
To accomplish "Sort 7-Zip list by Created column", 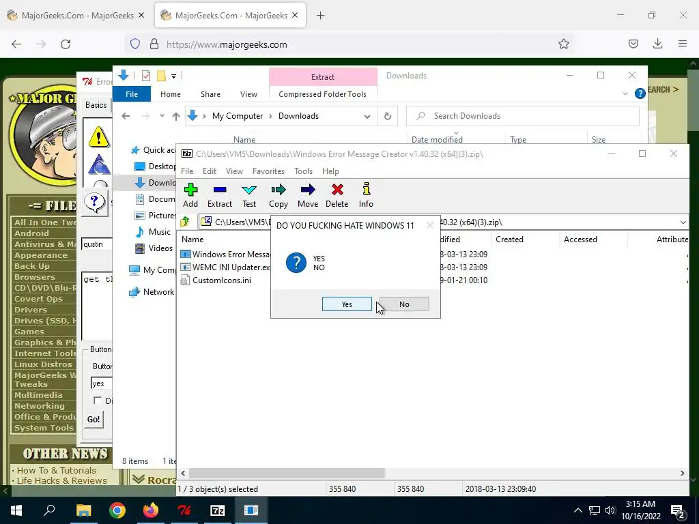I will (509, 239).
